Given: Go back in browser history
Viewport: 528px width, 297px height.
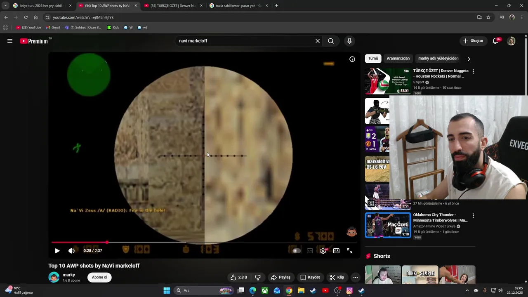Looking at the screenshot, I should tap(6, 17).
